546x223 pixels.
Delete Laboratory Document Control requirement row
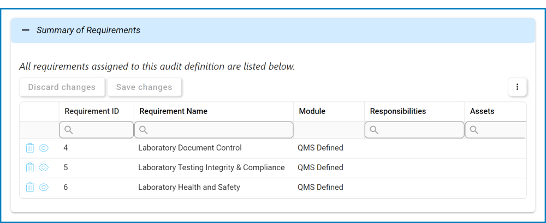pos(30,148)
